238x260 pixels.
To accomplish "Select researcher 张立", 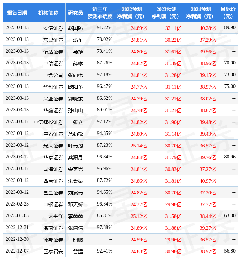I will click(78, 123).
